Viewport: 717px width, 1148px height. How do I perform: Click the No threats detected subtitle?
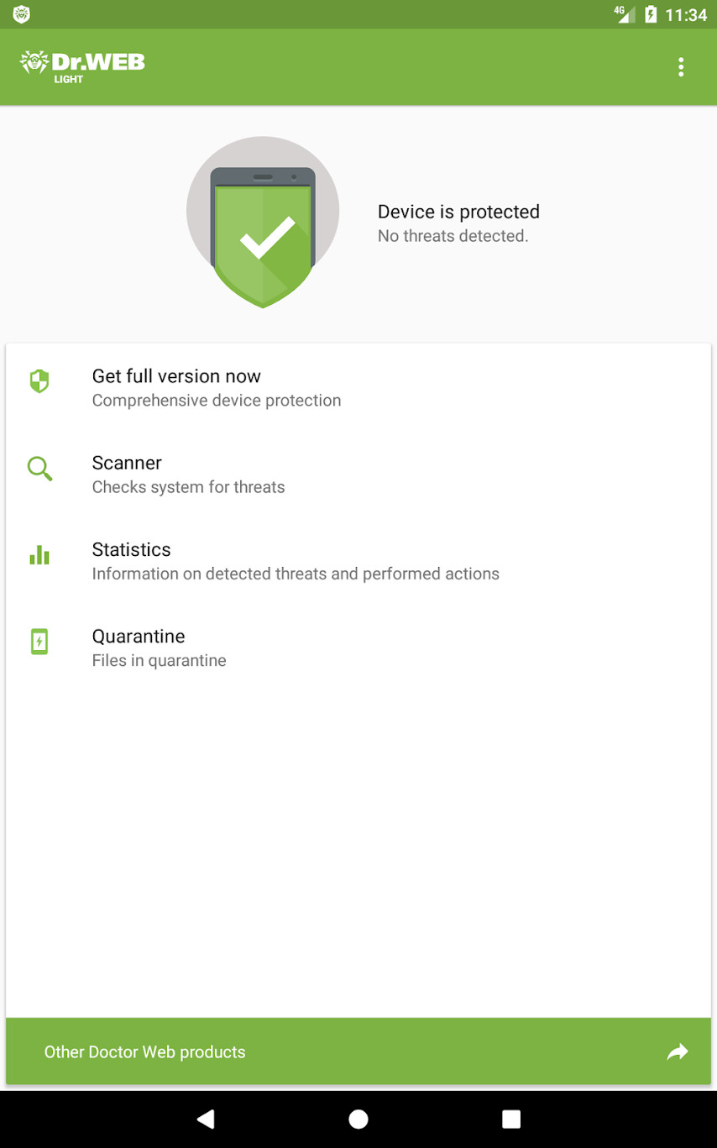tap(453, 236)
